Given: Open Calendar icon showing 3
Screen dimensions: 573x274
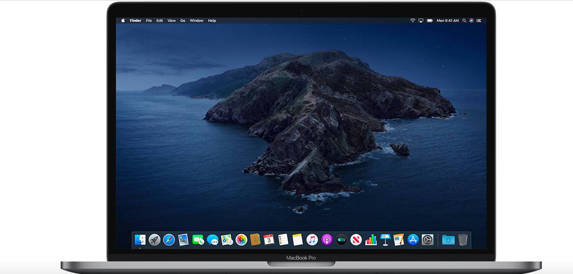Looking at the screenshot, I should tap(269, 240).
